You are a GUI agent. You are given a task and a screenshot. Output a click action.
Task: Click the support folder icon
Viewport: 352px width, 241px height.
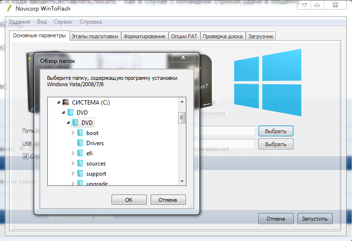[80, 174]
